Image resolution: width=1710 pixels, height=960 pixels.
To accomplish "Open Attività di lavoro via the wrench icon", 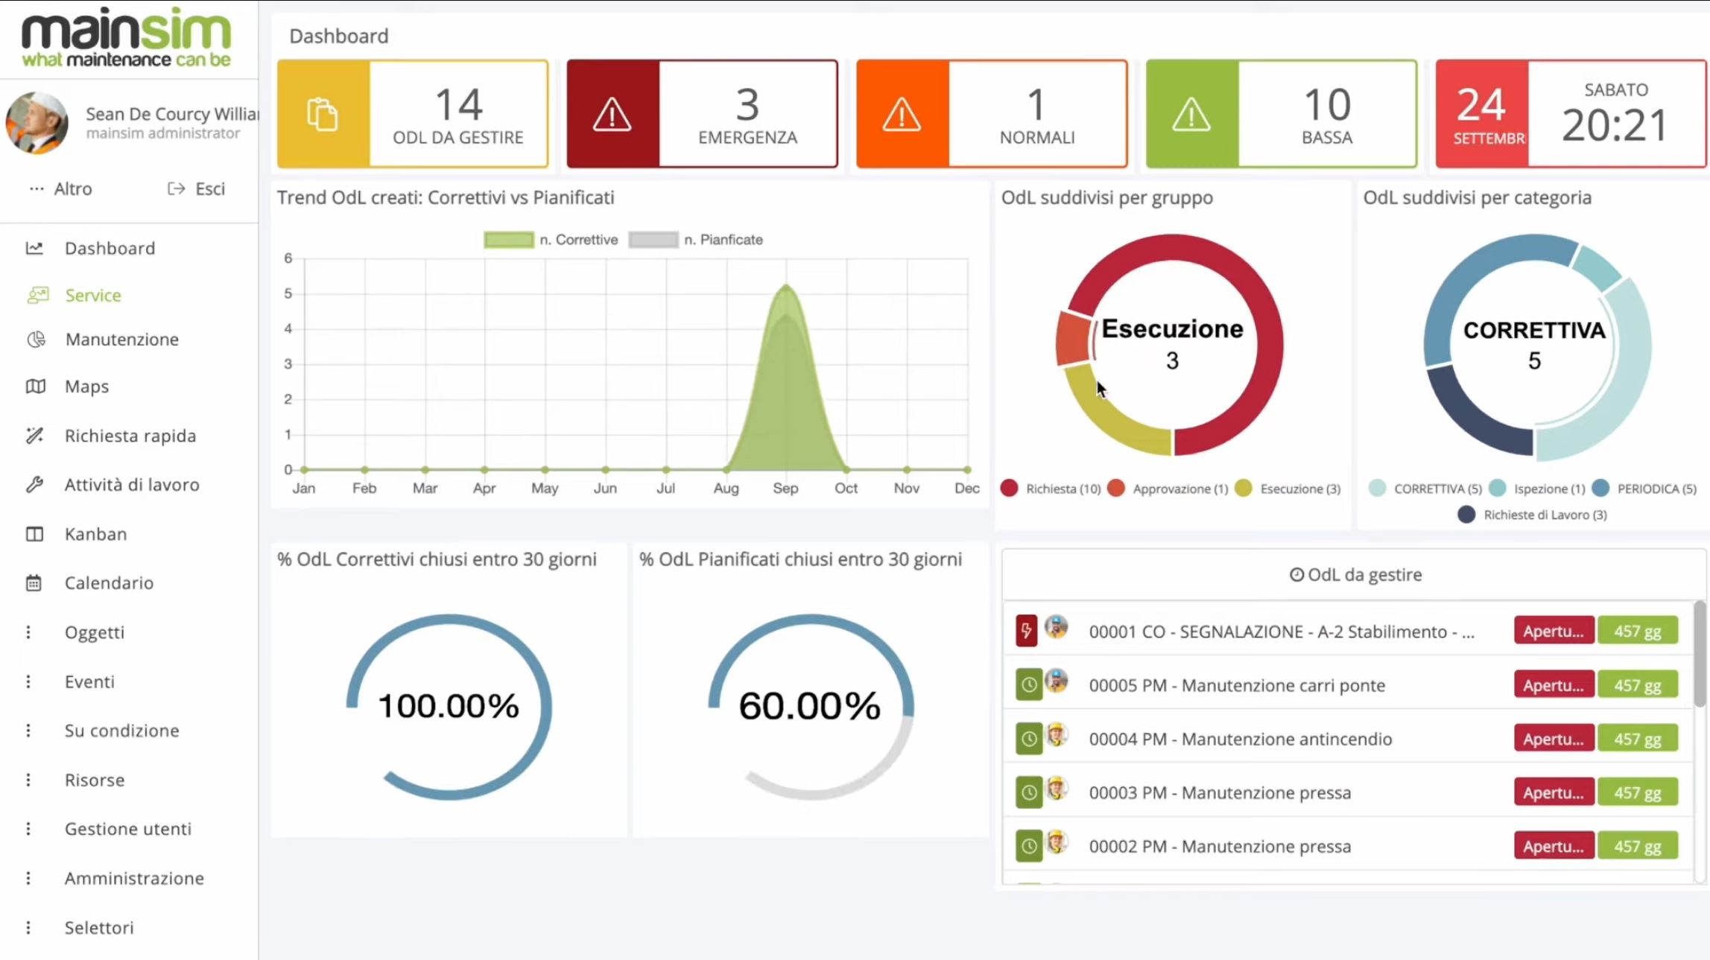I will click(x=35, y=484).
